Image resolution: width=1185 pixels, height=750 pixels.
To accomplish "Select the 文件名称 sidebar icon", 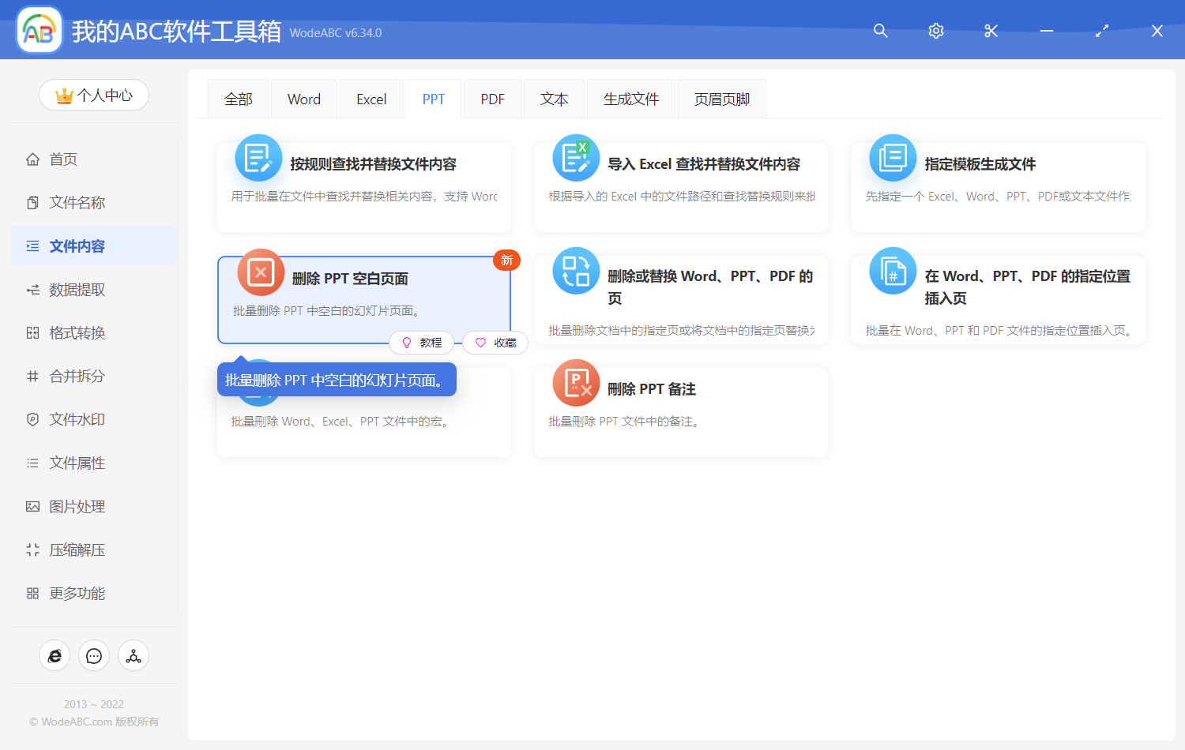I will [32, 202].
